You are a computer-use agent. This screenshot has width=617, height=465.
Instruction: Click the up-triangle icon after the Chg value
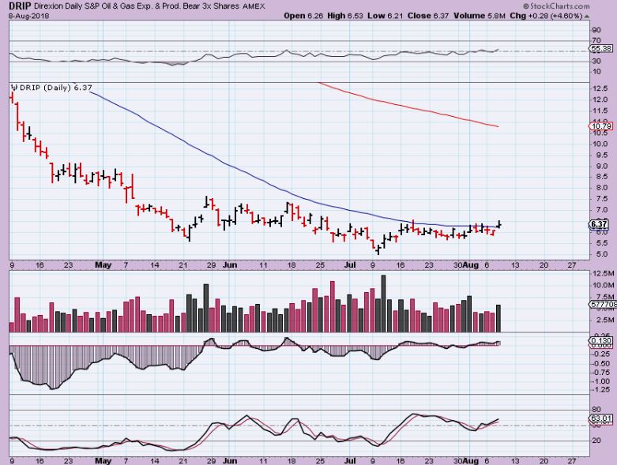(x=587, y=17)
